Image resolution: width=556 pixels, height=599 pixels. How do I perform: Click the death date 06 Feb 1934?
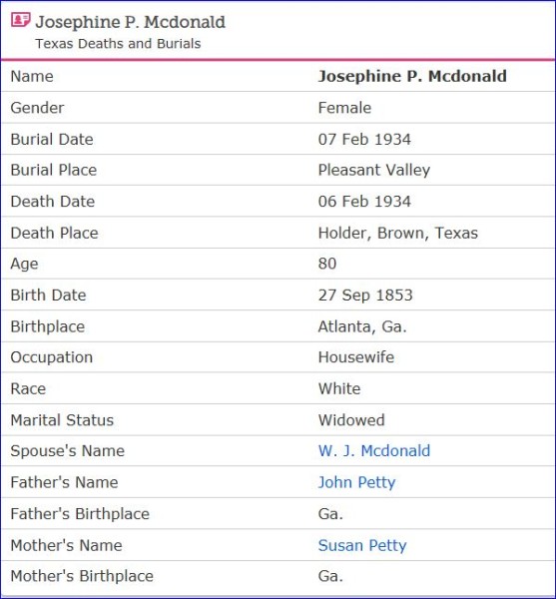(364, 202)
